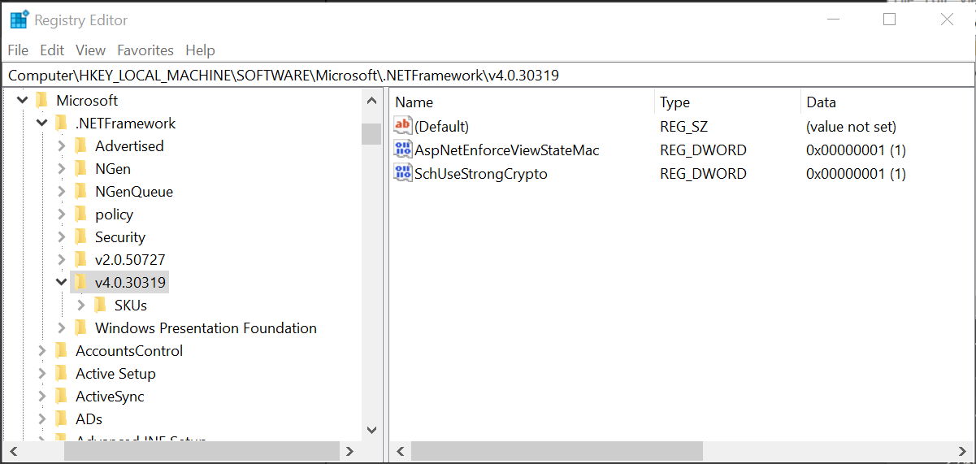976x464 pixels.
Task: Click the v4.0.30319 folder icon
Action: (x=81, y=283)
